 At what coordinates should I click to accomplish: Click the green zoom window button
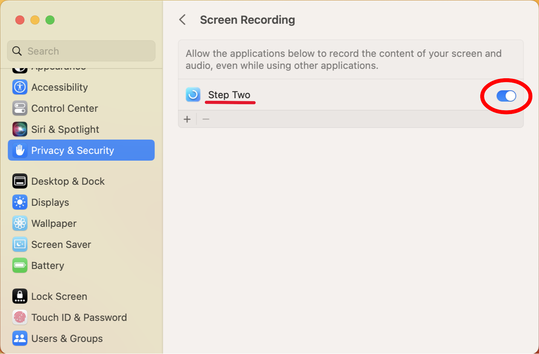pyautogui.click(x=50, y=20)
